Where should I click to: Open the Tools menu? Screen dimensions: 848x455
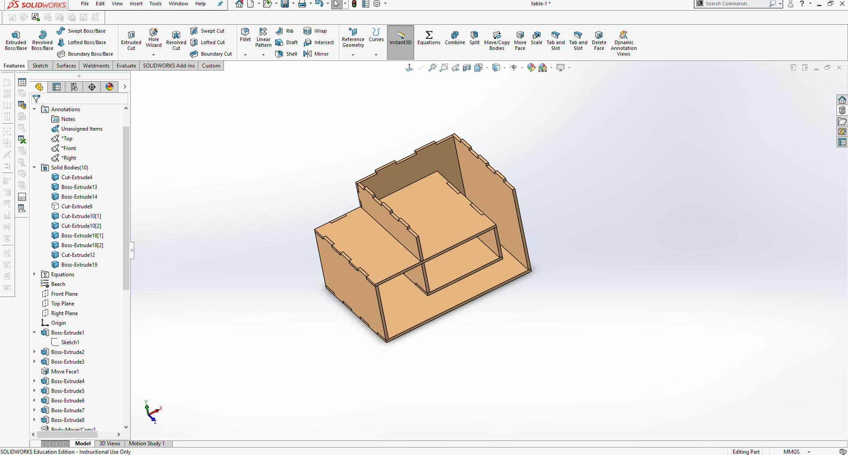155,4
